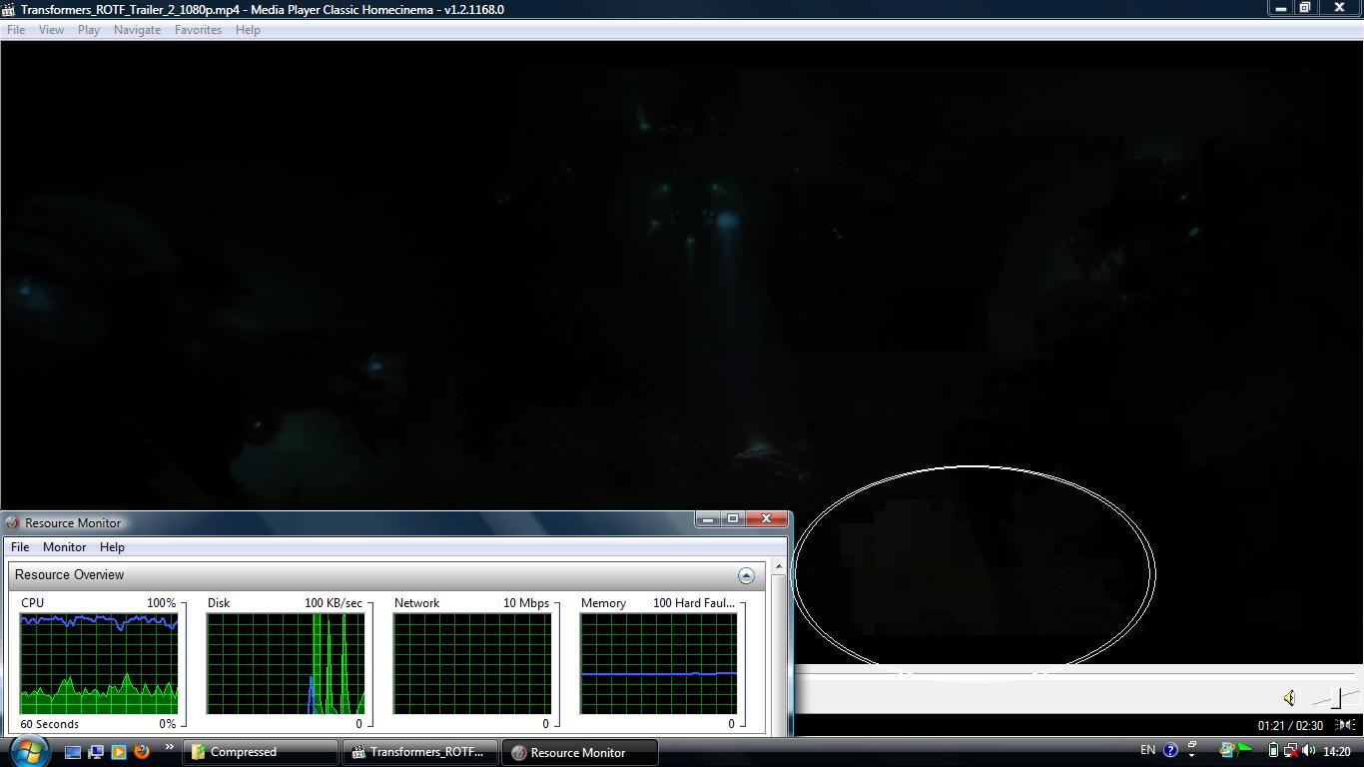The height and width of the screenshot is (767, 1364).
Task: Click the '10 Mbps' Network scale label
Action: (x=526, y=603)
